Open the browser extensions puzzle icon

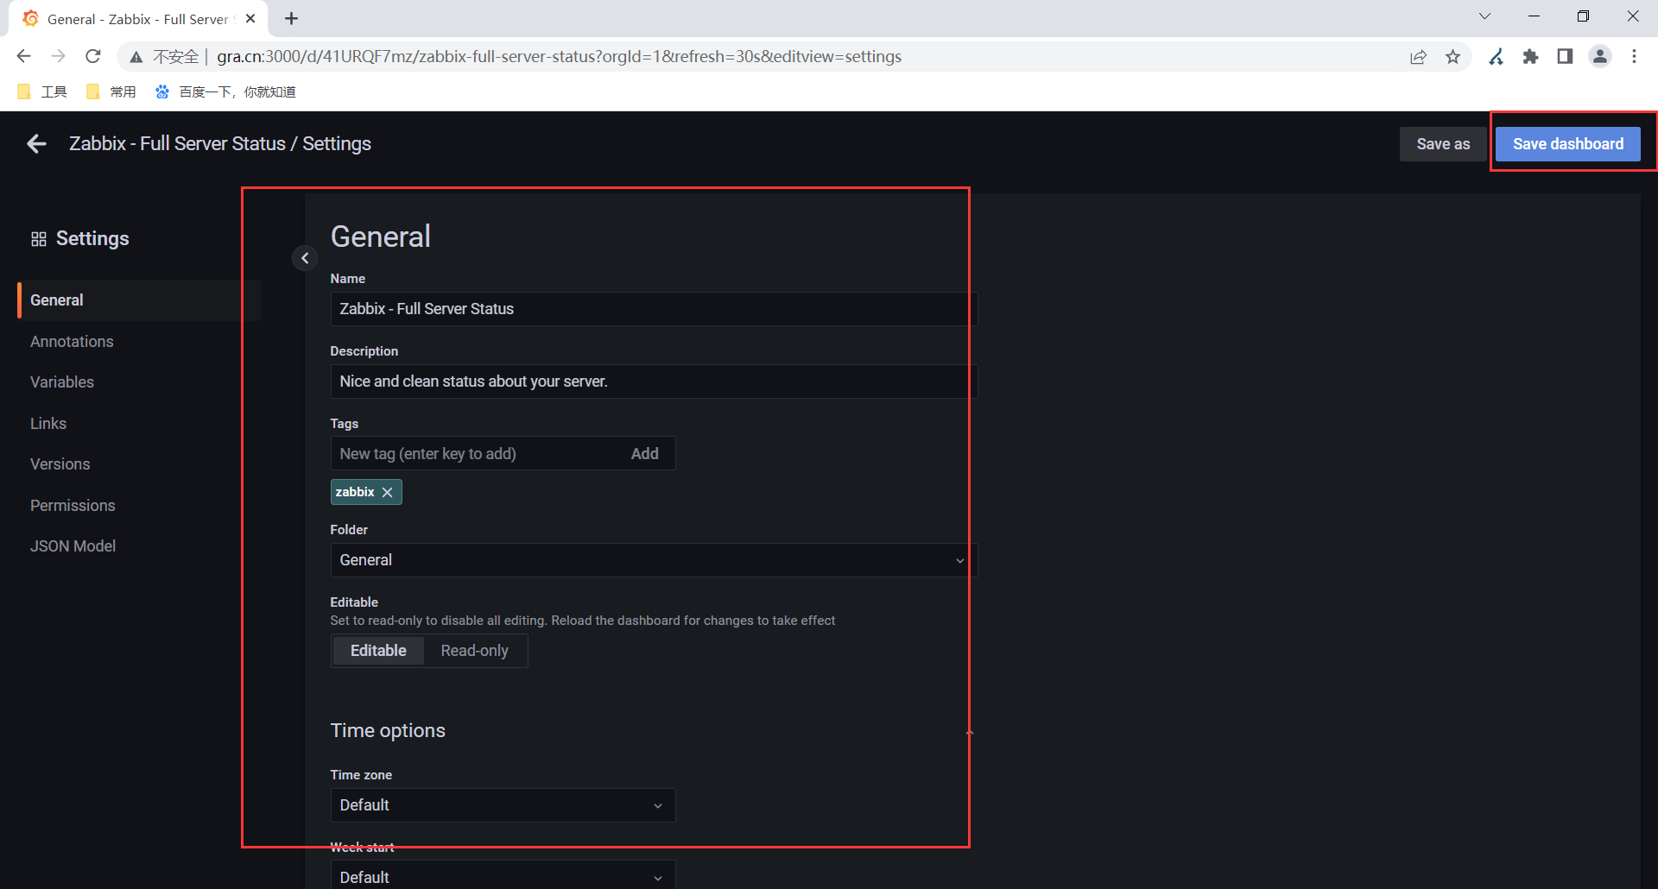1530,56
